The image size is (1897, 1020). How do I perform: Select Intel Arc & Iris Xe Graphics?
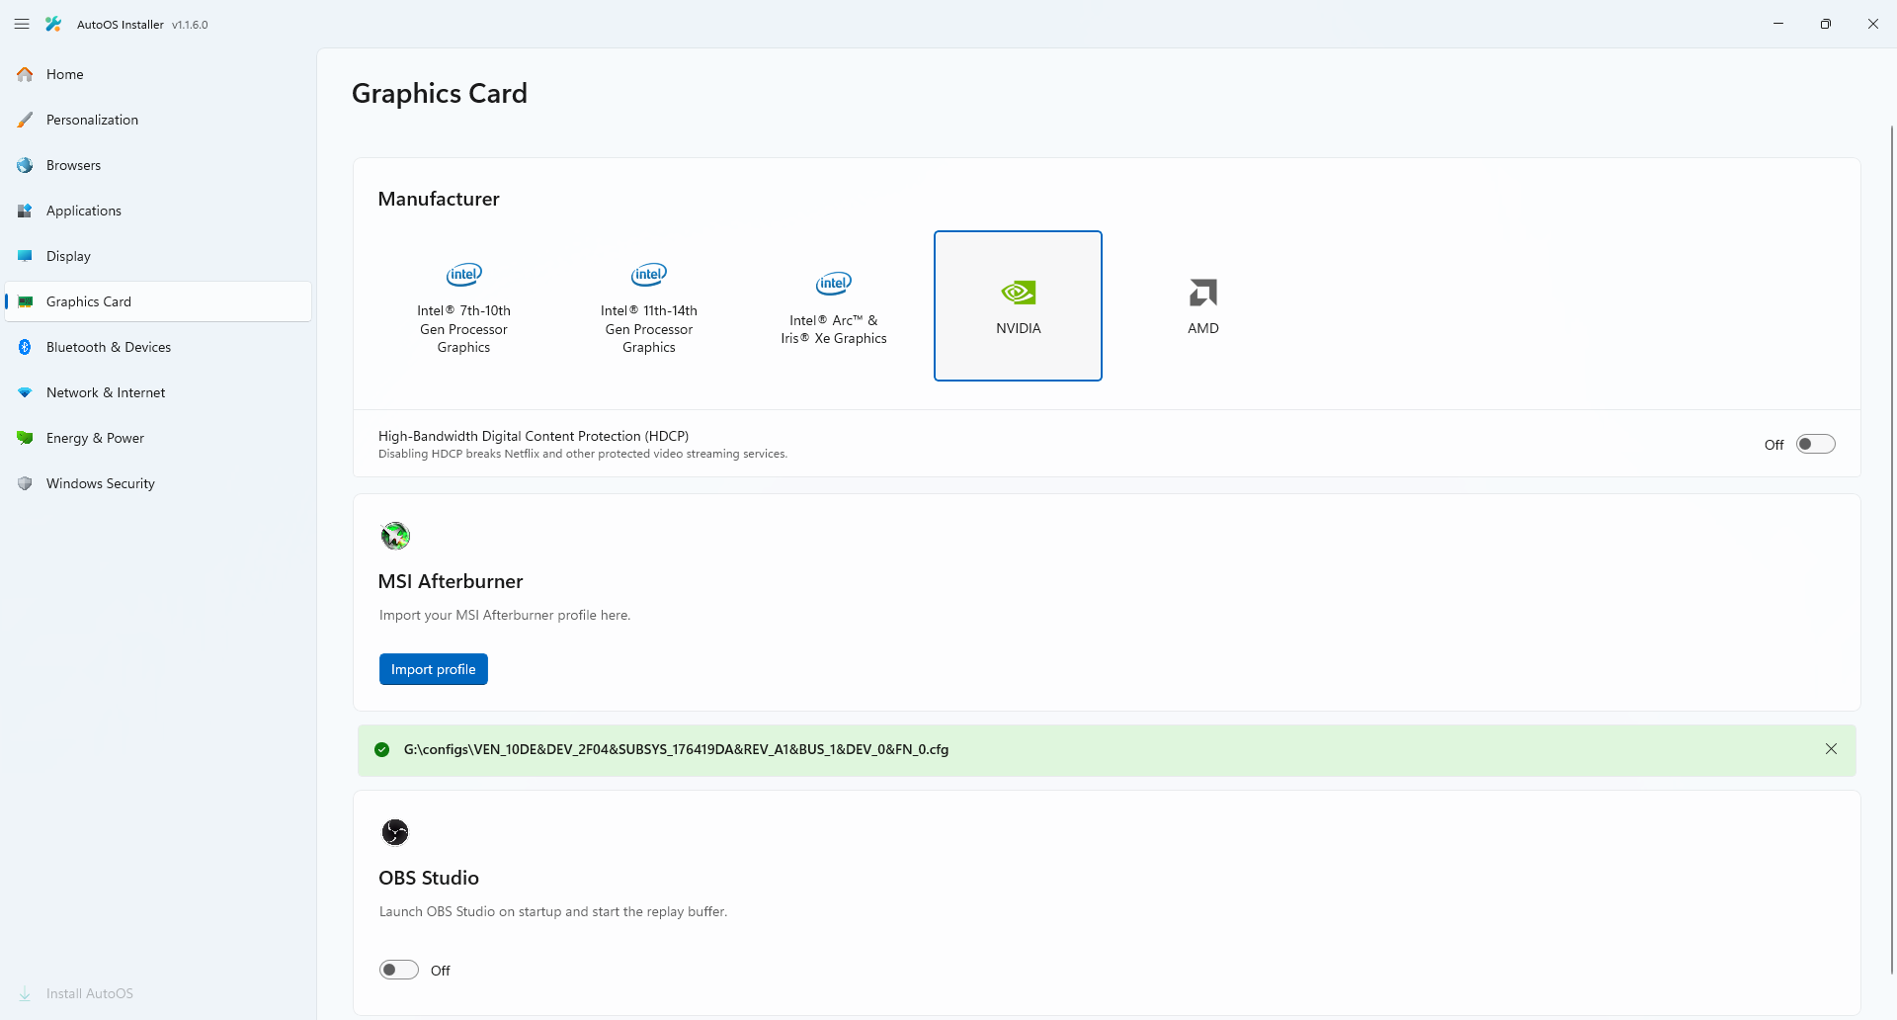(834, 305)
